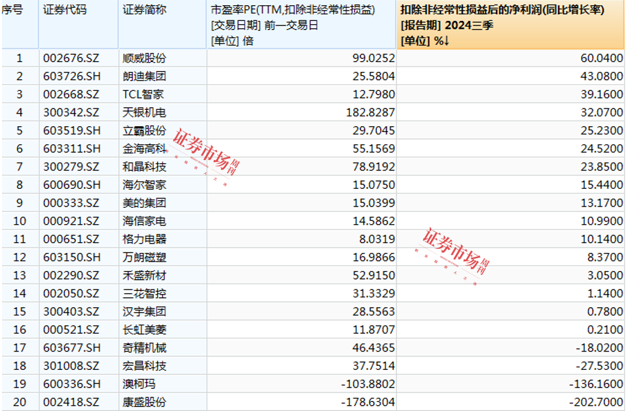Click PE value 12.7980
This screenshot has width=626, height=411.
374,95
